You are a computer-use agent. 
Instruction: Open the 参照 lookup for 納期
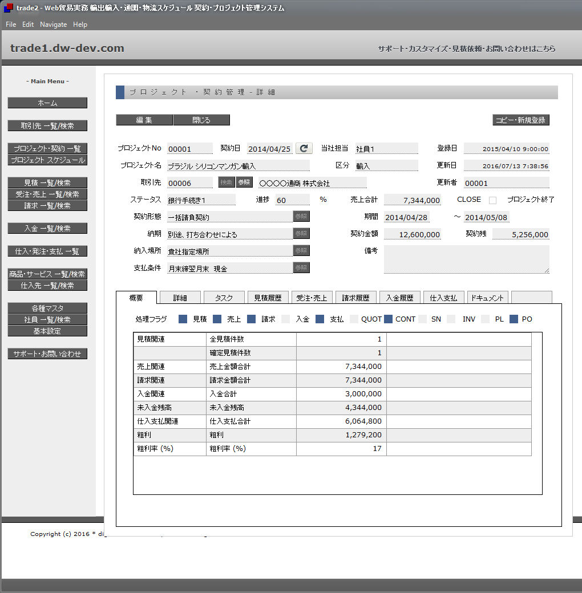click(x=301, y=234)
